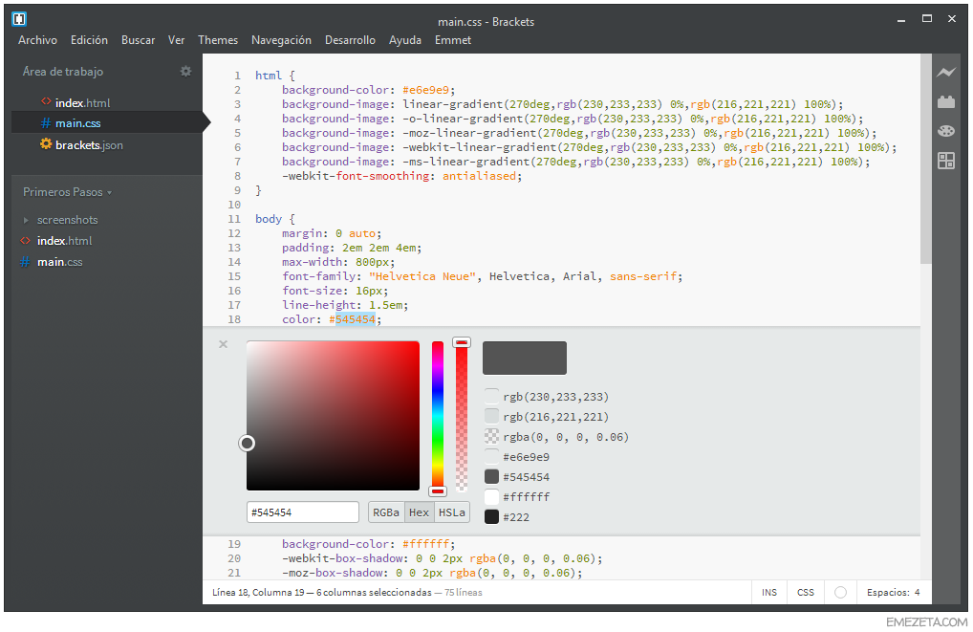Pick rgb(230,233,233) swatch
The height and width of the screenshot is (632, 973).
(x=491, y=396)
